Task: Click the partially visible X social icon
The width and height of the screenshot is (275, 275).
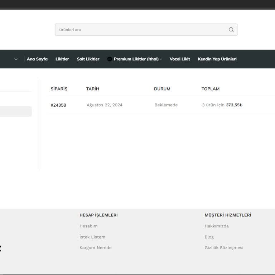Action: click(0, 248)
